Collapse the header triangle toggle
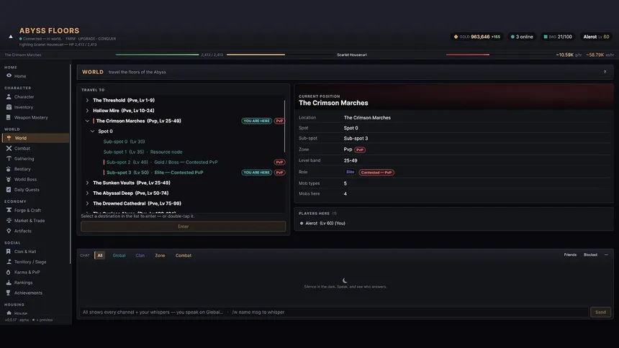Viewport: 619px width, 348px height. coord(11,37)
